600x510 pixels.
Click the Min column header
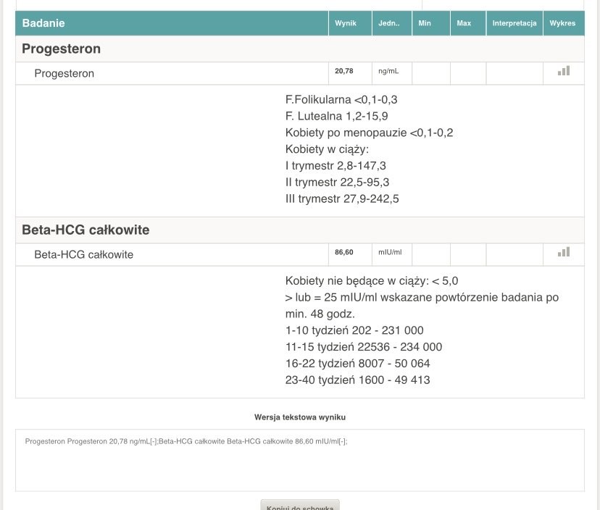coord(425,23)
